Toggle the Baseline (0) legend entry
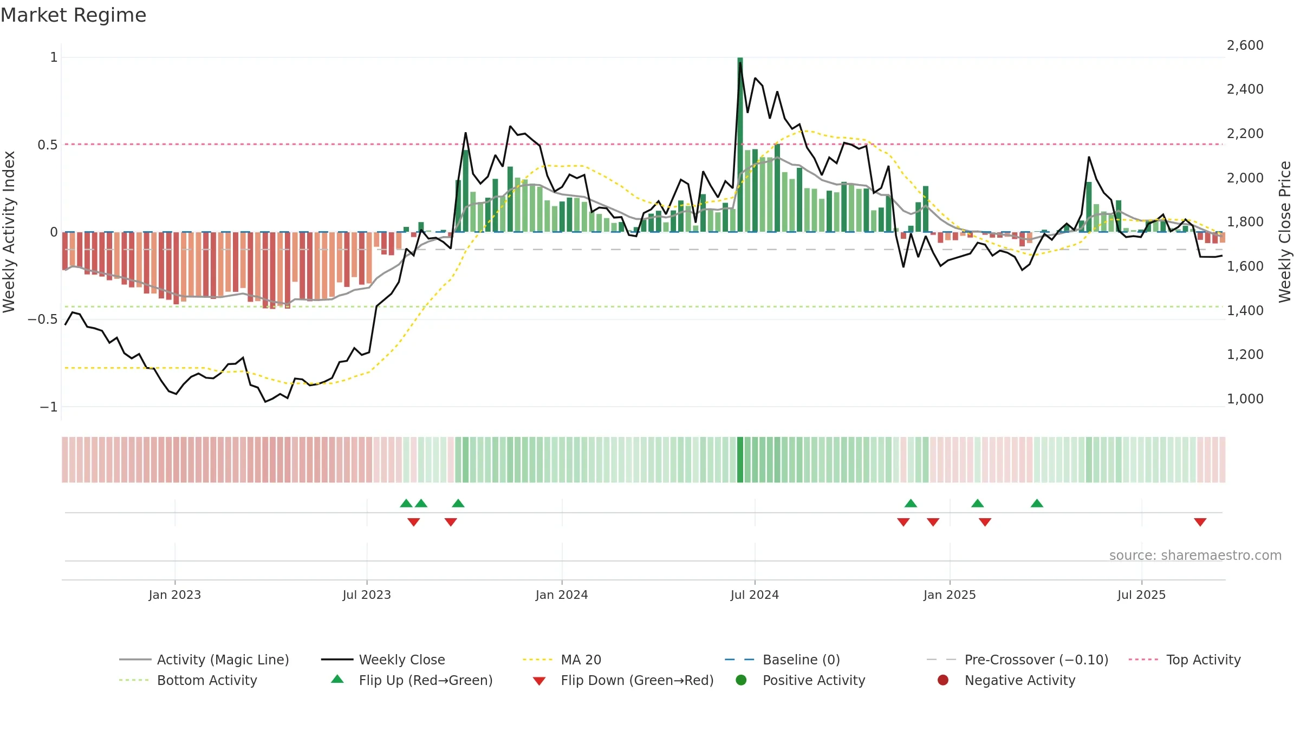 click(782, 660)
